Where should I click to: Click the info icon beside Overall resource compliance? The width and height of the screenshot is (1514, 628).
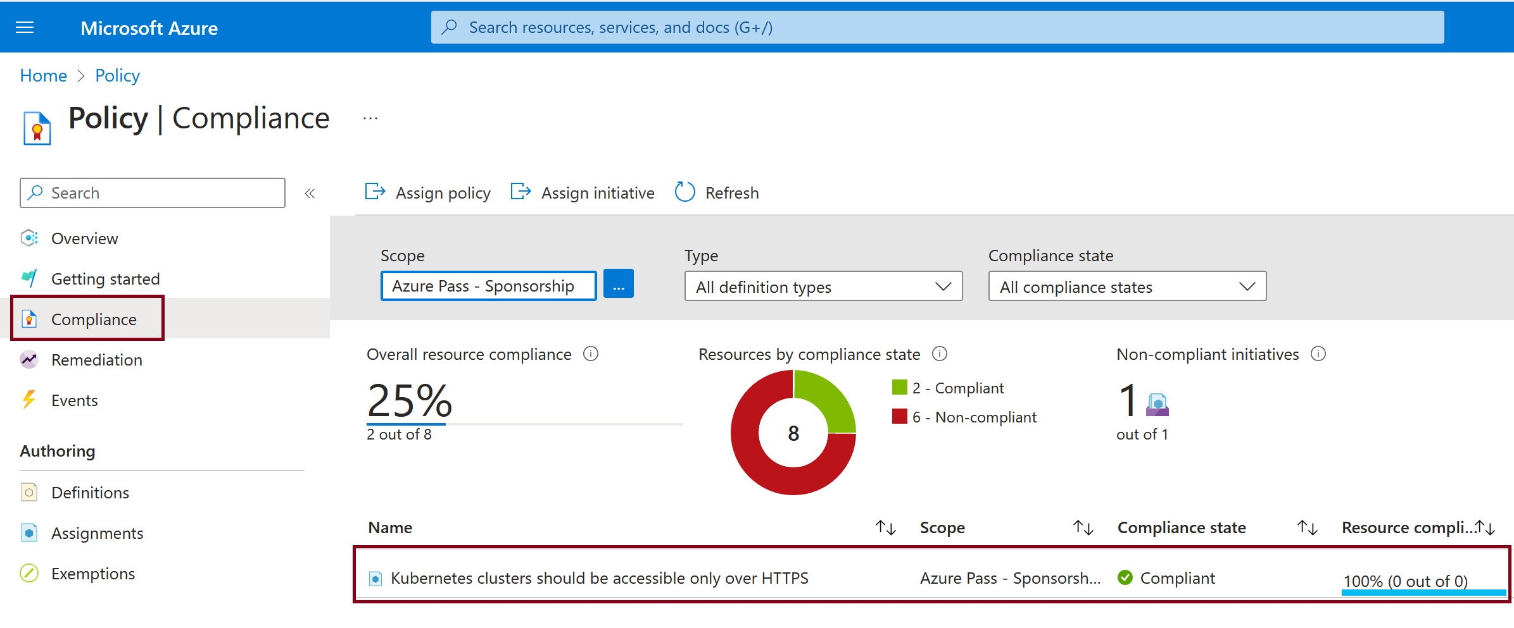coord(591,354)
